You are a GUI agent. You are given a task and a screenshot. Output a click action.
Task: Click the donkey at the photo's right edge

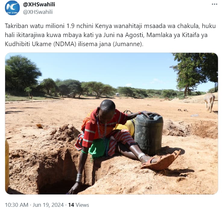click(209, 102)
